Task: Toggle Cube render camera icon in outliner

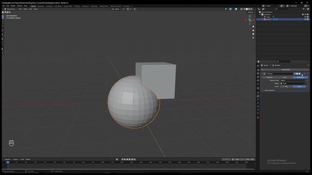Action: pyautogui.click(x=308, y=17)
